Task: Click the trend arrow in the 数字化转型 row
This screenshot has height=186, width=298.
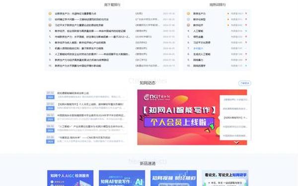Action: click(x=246, y=19)
